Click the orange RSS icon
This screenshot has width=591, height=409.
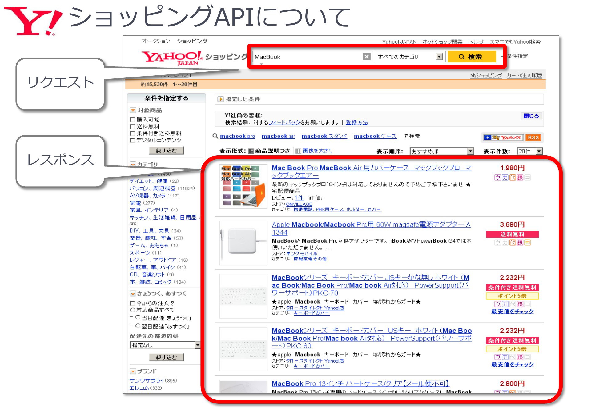pos(533,137)
